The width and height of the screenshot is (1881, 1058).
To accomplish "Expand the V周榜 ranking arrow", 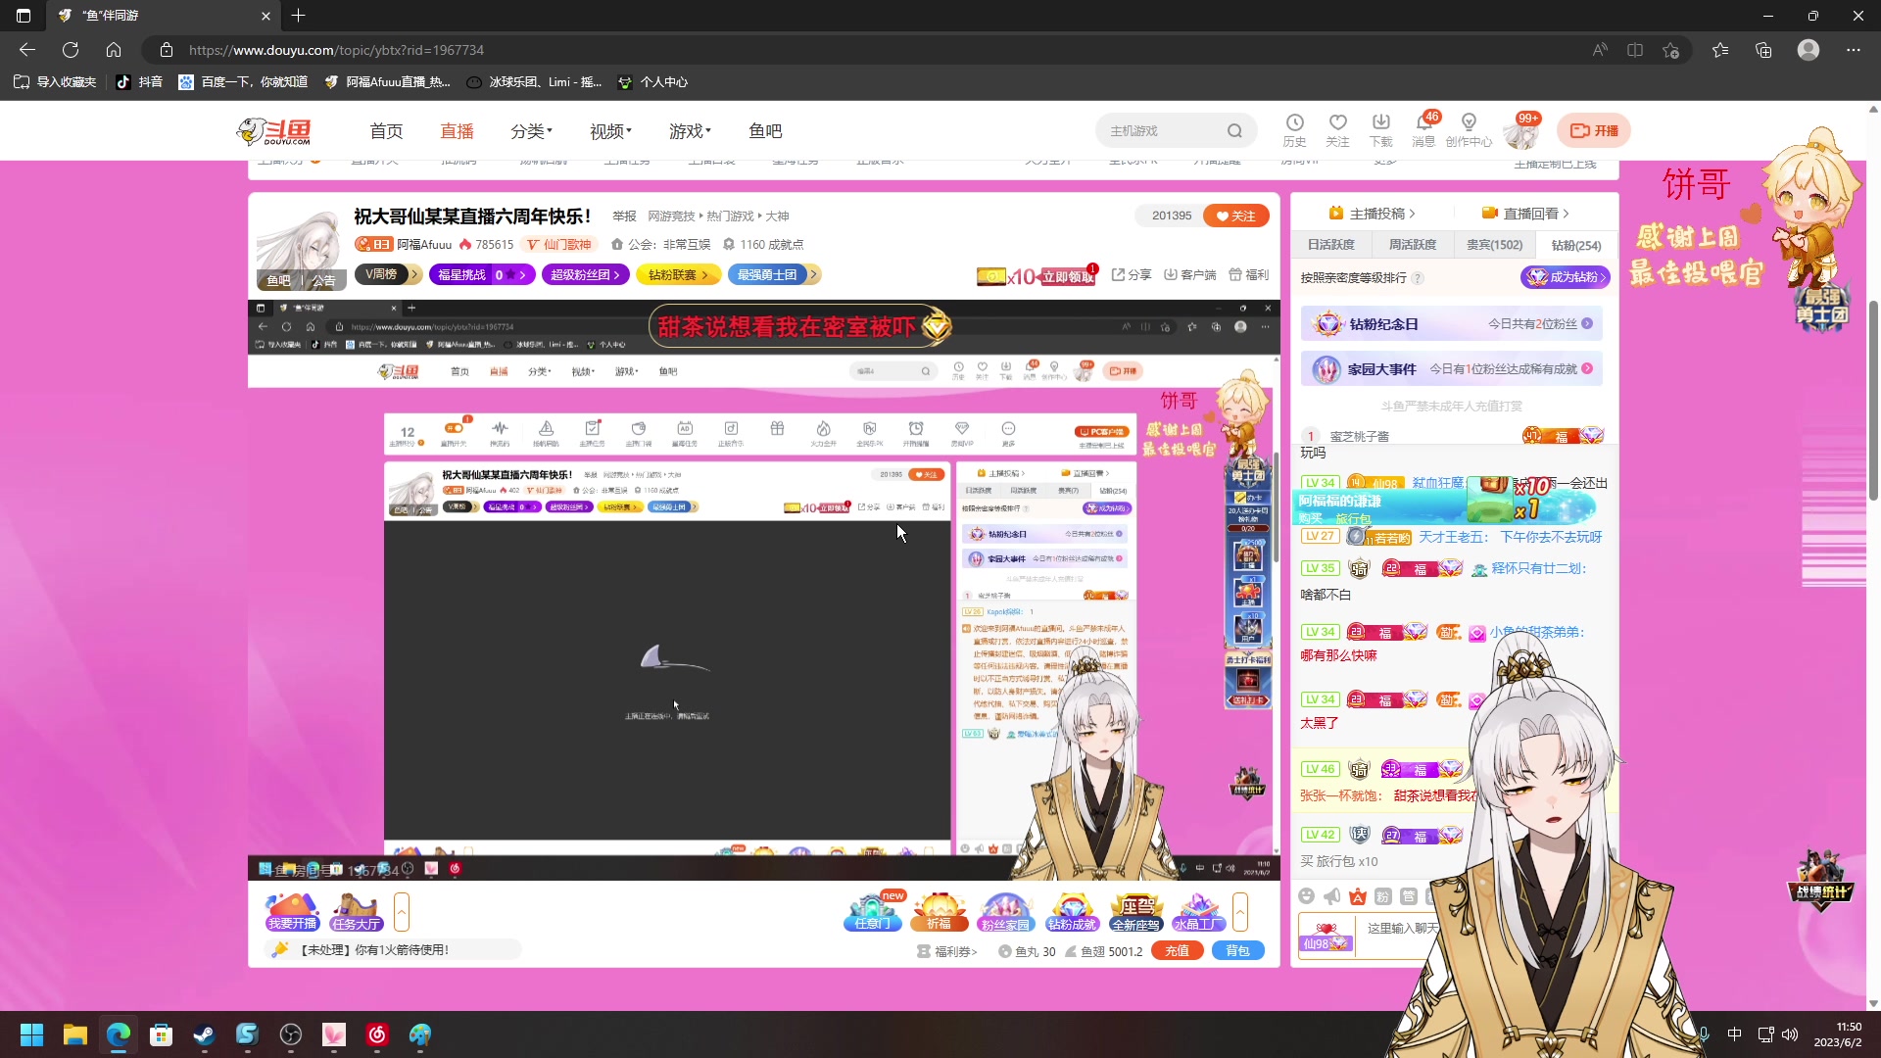I will [415, 274].
